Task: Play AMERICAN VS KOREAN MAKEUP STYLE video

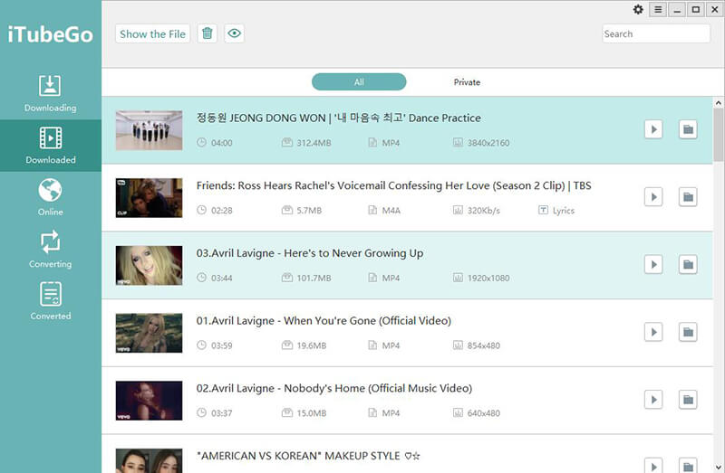Action: pos(653,466)
